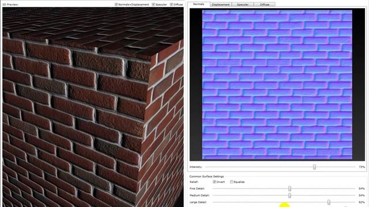Toggle the Diffuse preview checkbox
The image size is (369, 207).
coord(171,4)
